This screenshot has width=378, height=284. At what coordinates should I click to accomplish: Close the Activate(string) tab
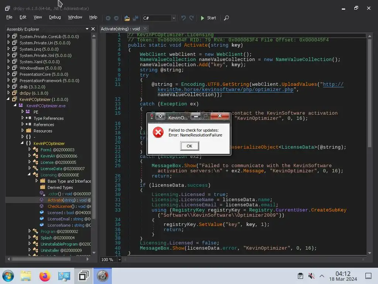pos(145,29)
